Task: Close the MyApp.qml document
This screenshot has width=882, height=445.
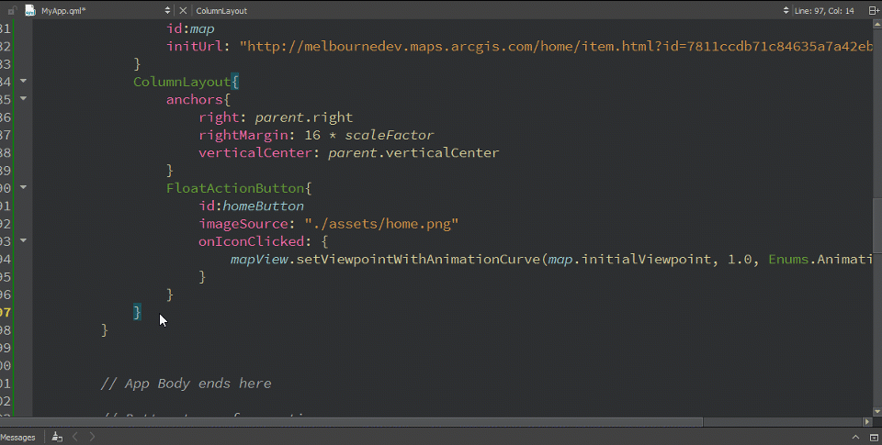Action: (x=183, y=10)
